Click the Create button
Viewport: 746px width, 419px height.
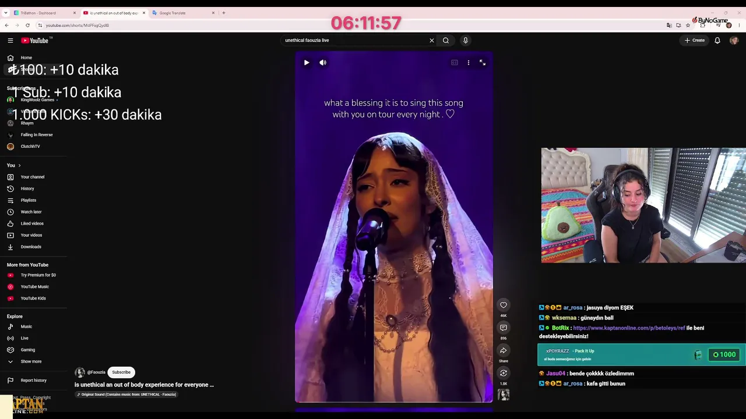pos(695,40)
